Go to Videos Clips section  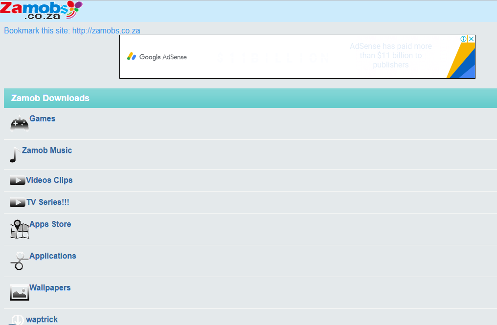point(49,180)
